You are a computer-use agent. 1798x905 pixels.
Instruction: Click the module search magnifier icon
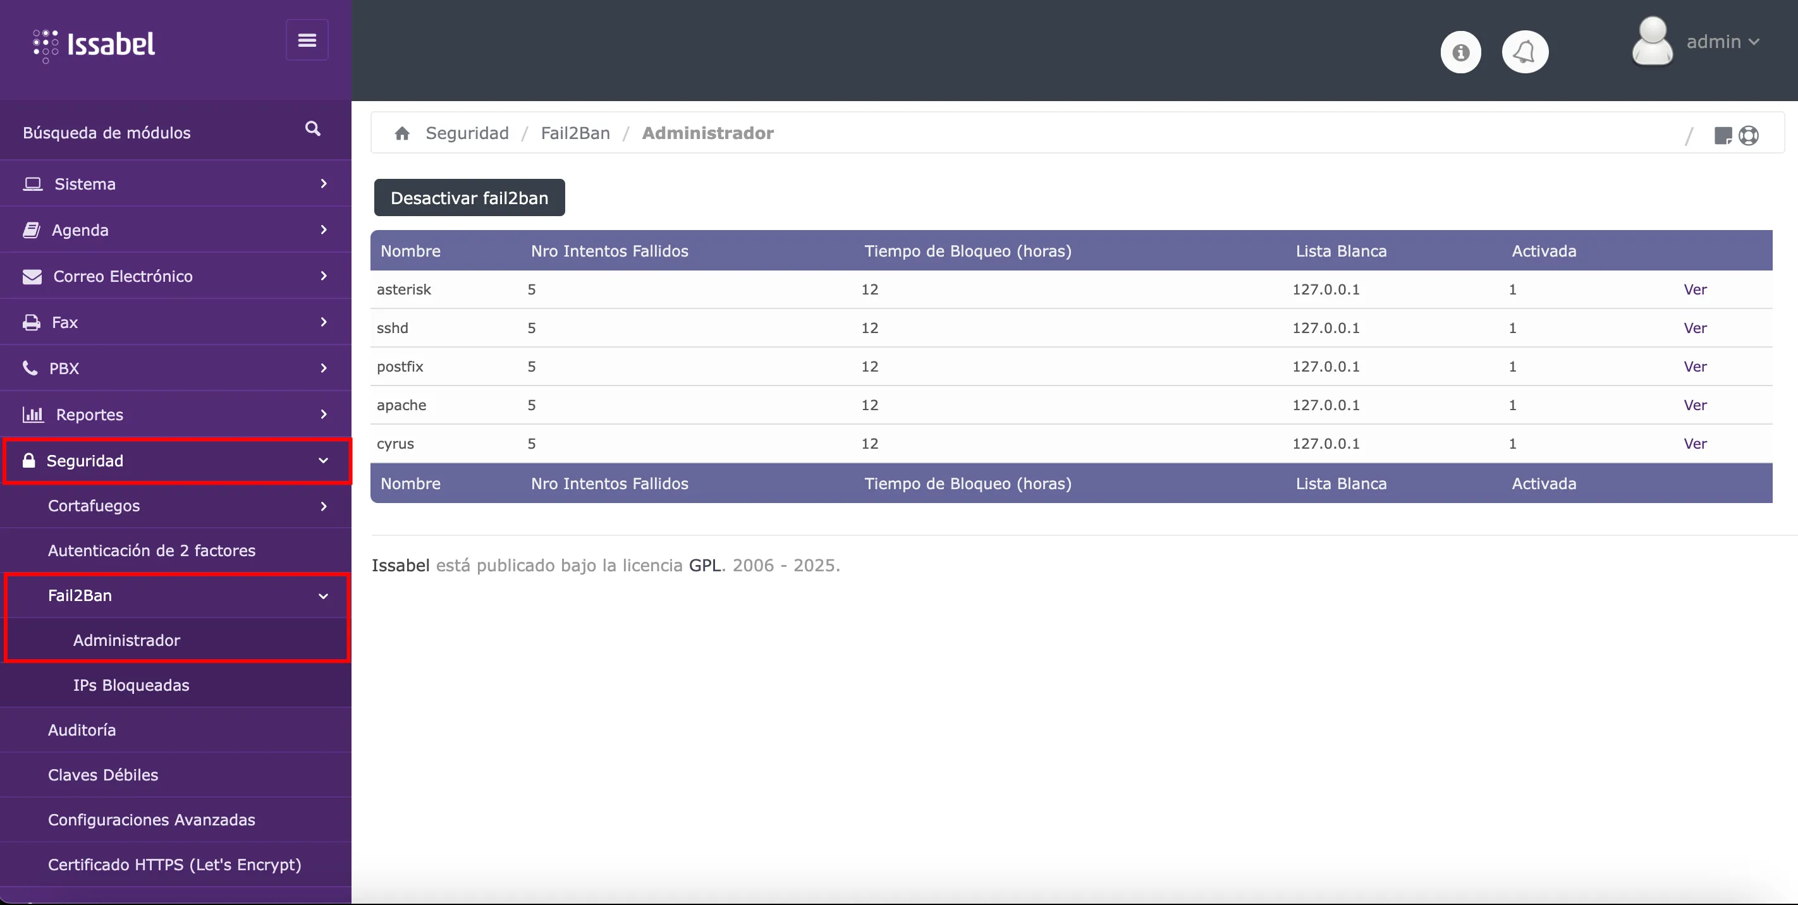point(313,129)
